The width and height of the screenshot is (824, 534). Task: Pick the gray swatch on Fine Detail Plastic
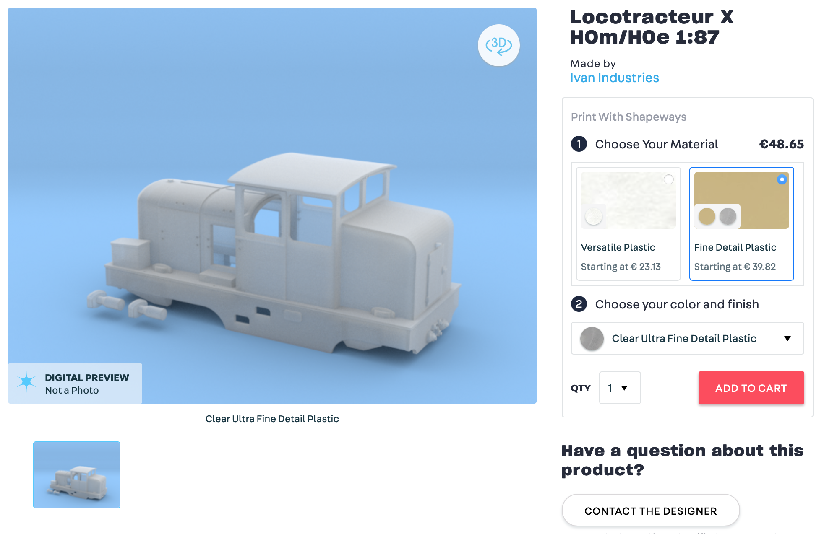tap(728, 217)
